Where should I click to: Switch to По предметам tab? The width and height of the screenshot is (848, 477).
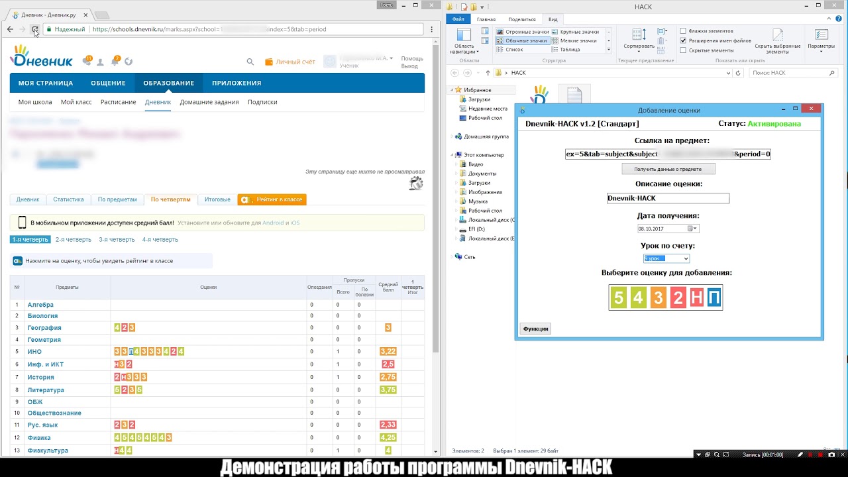pos(117,199)
